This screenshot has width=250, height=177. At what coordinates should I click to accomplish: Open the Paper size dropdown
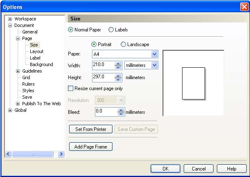(154, 54)
